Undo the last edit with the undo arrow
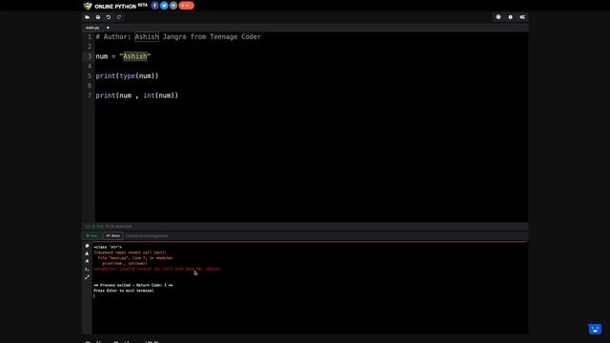The height and width of the screenshot is (343, 610). [x=108, y=17]
